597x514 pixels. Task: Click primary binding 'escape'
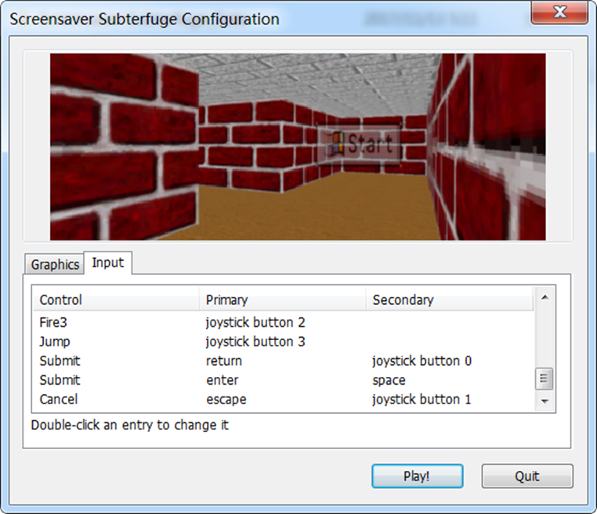tap(226, 400)
